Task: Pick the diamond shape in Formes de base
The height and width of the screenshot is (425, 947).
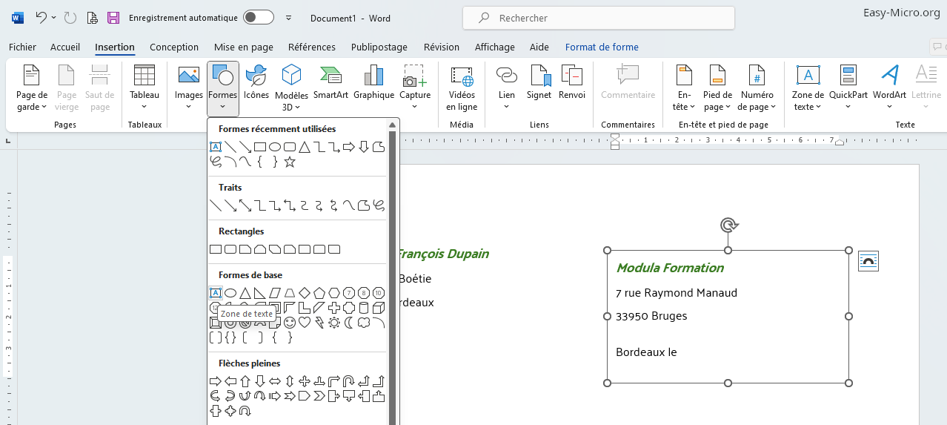Action: pos(305,293)
